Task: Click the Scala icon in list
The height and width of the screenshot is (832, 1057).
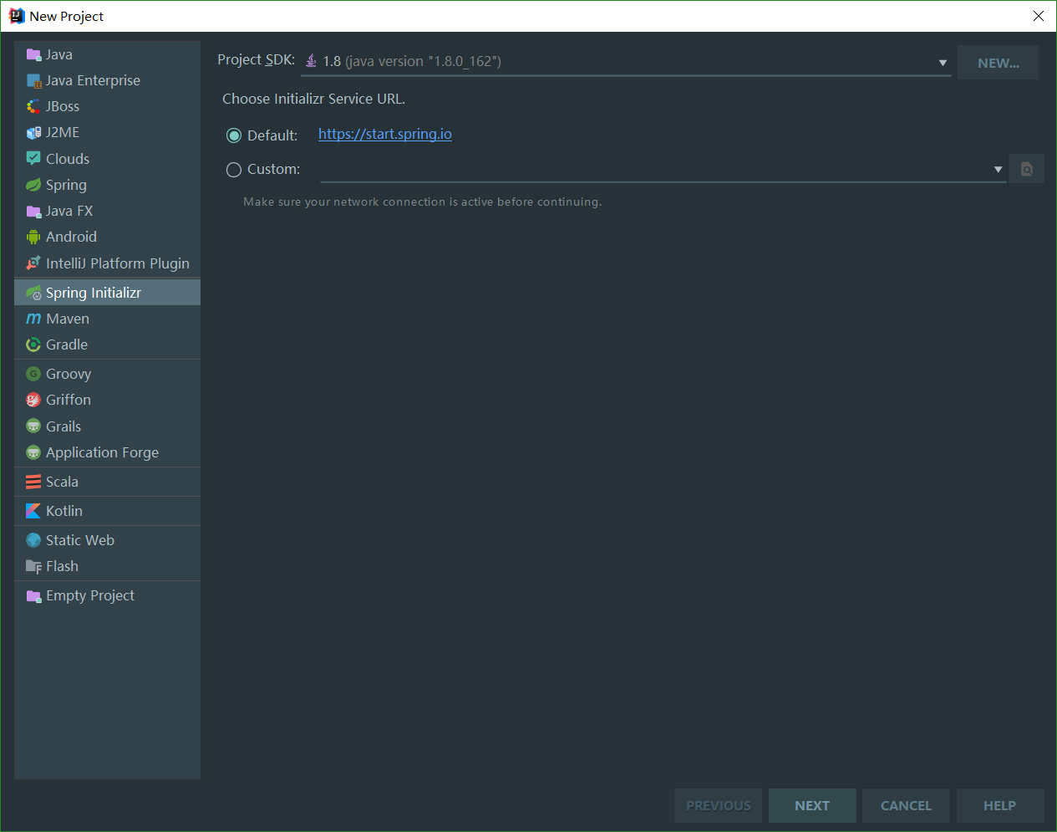Action: pyautogui.click(x=33, y=482)
